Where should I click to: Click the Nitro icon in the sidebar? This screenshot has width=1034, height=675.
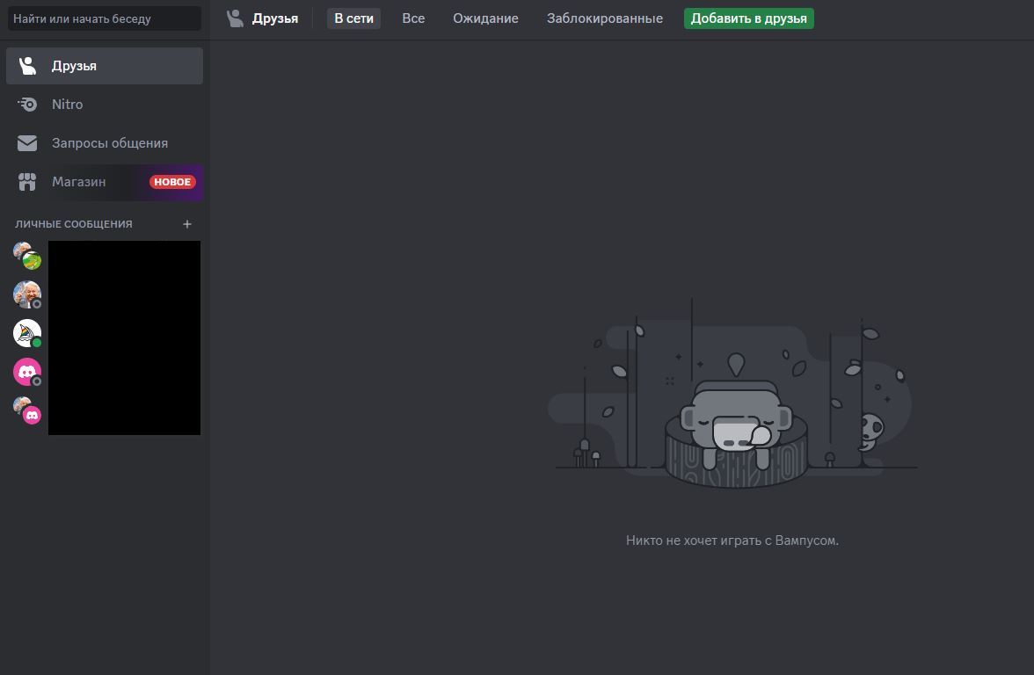pyautogui.click(x=27, y=104)
